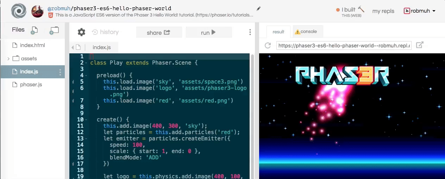Open my repls in top navigation
Image resolution: width=445 pixels, height=179 pixels.
[383, 11]
